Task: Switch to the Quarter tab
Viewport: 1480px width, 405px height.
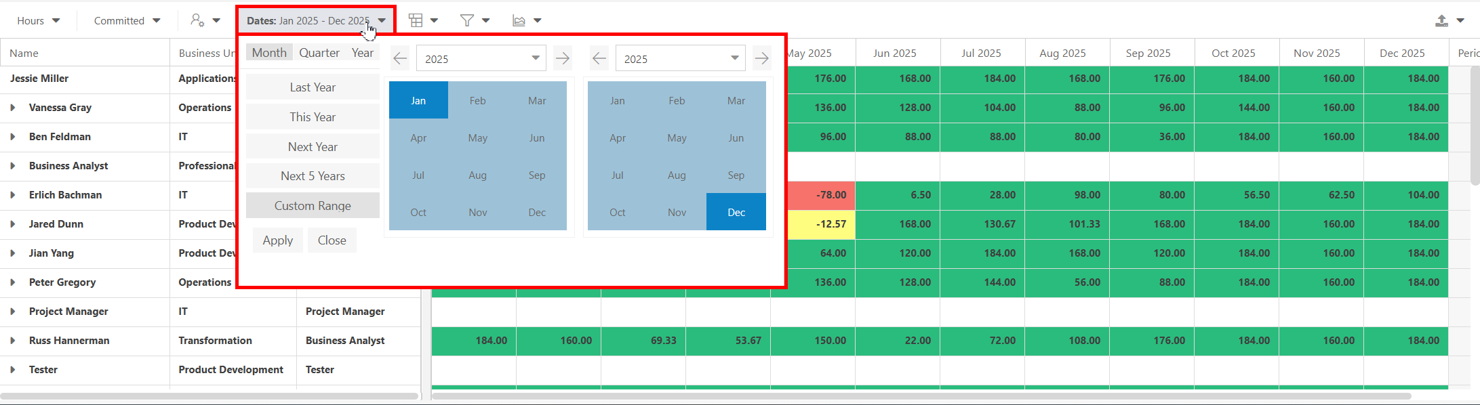Action: (x=319, y=53)
